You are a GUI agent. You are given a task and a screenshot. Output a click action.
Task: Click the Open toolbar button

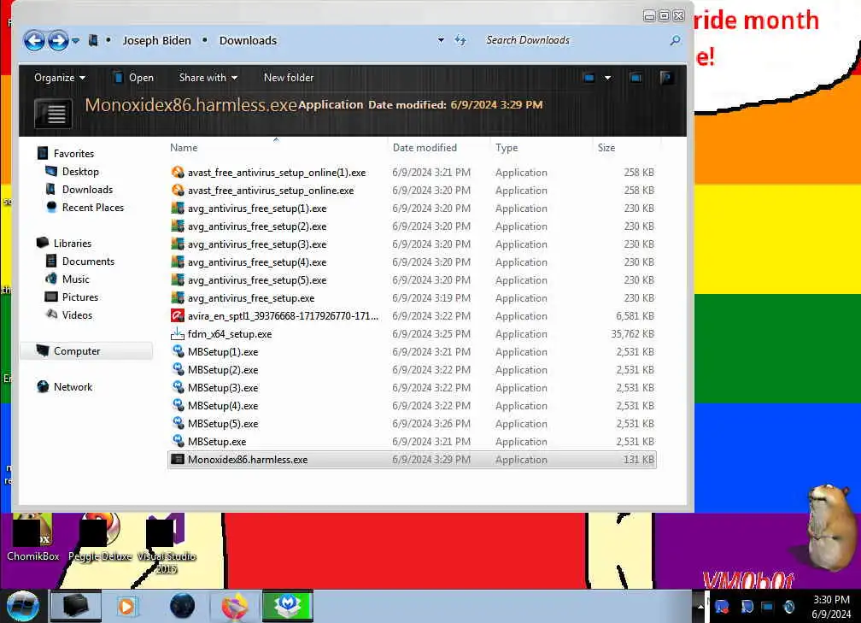(133, 78)
